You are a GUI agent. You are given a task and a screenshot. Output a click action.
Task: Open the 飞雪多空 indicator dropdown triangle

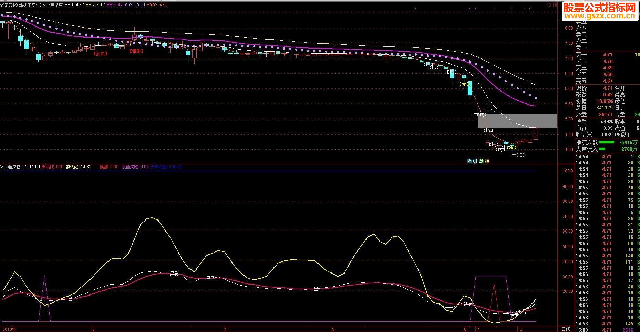pyautogui.click(x=44, y=5)
